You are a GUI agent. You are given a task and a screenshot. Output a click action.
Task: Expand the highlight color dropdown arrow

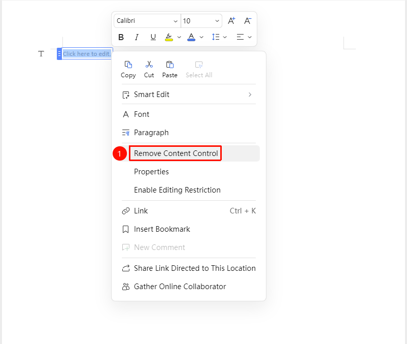(179, 37)
